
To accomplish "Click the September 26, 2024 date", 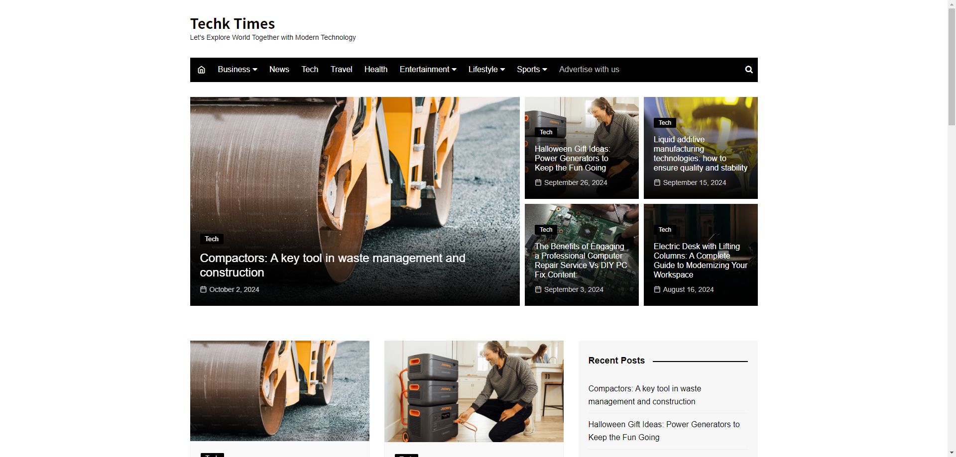I will 576,183.
